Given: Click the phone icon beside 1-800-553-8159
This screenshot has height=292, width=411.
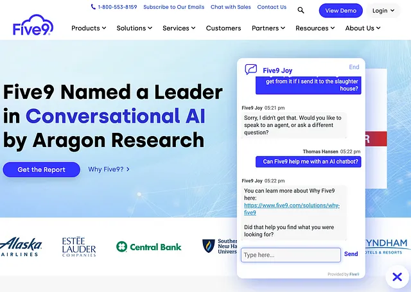Looking at the screenshot, I should pos(93,7).
